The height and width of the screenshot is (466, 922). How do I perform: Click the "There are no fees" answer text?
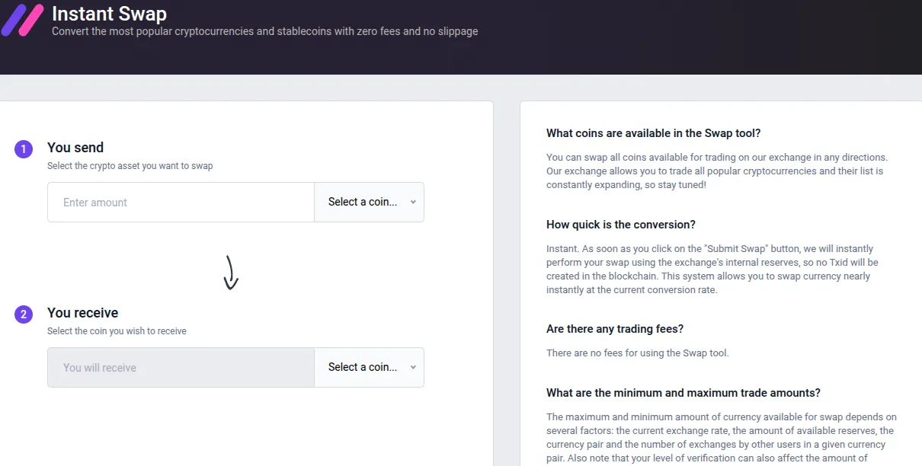(x=638, y=353)
